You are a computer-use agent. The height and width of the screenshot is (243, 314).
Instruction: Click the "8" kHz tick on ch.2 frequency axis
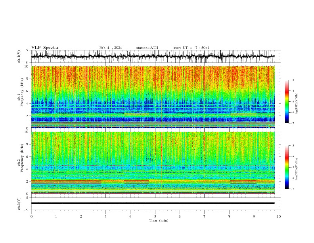click(28, 145)
